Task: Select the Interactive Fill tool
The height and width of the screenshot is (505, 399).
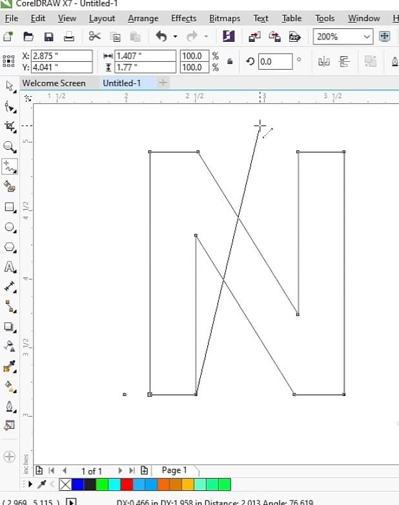Action: (x=10, y=386)
